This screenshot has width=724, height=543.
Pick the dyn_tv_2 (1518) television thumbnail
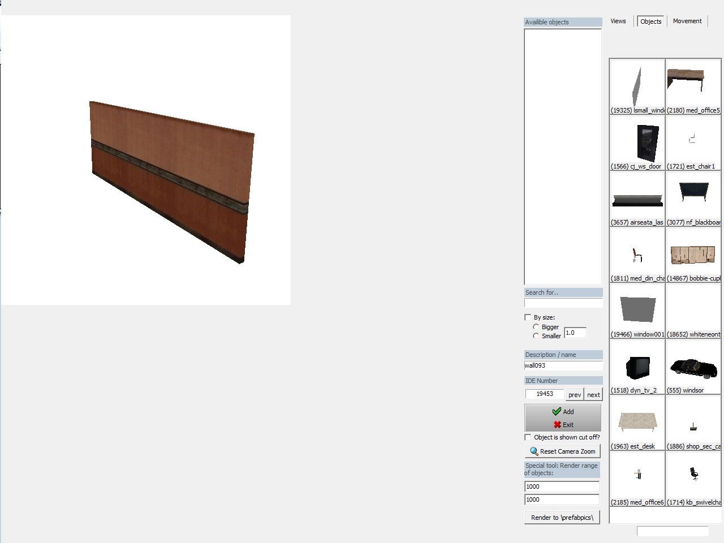point(637,367)
